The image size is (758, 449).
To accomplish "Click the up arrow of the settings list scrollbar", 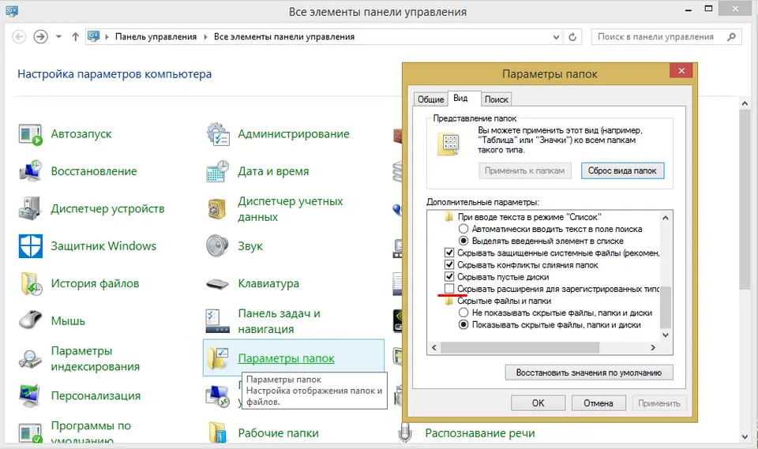I will (666, 218).
